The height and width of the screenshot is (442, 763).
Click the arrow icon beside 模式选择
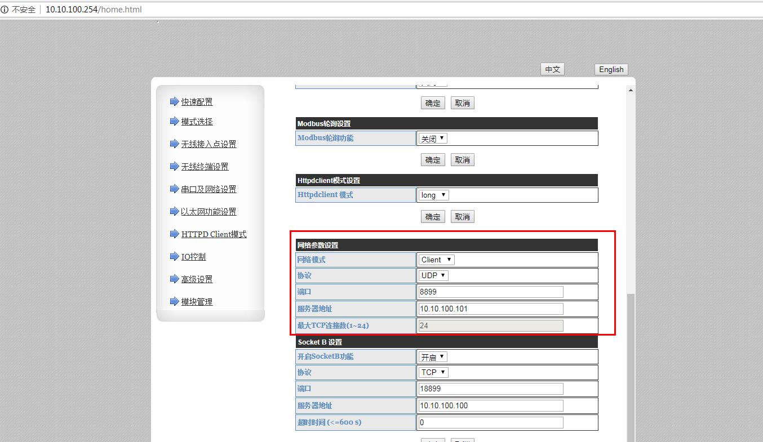[174, 122]
